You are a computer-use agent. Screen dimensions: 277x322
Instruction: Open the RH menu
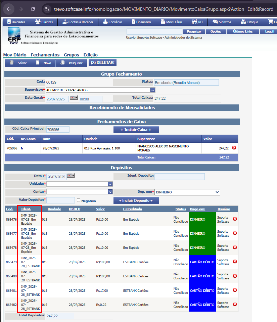197,22
